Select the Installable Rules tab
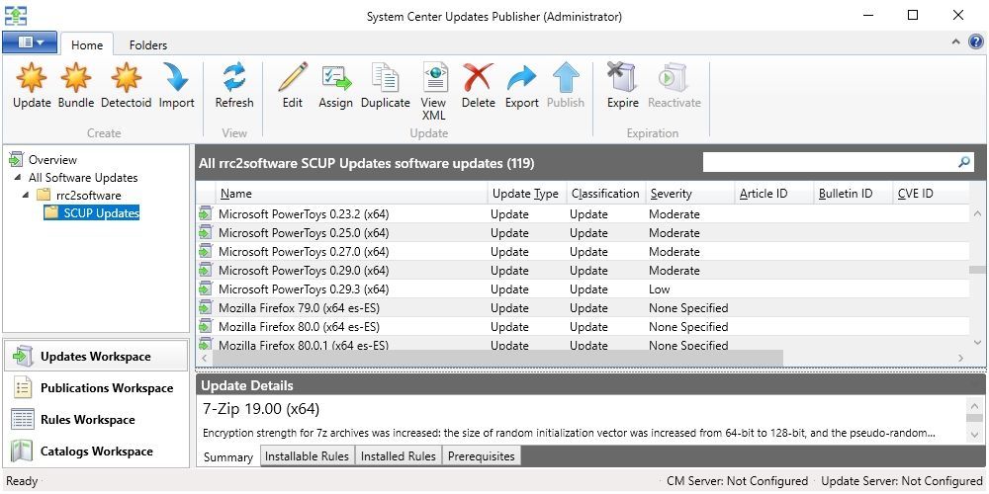Screen dimensions: 989x494 [308, 455]
